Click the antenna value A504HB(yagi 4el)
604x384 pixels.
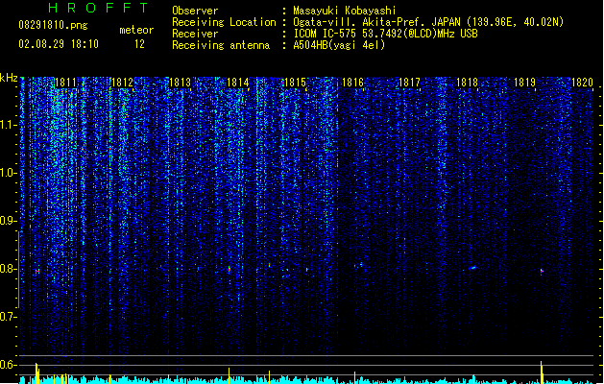click(x=339, y=45)
